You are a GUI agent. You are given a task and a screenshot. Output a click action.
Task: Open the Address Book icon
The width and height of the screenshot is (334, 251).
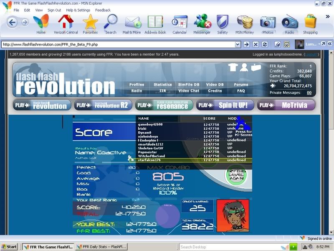point(155,23)
